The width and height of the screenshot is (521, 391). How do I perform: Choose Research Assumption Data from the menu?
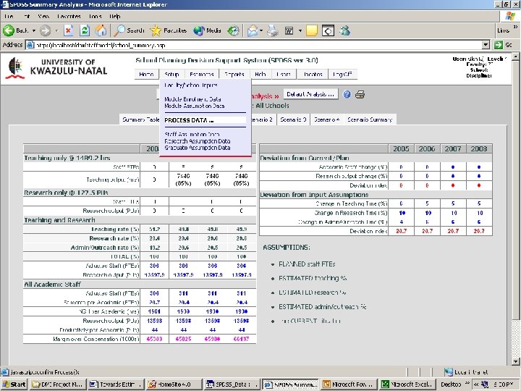coord(198,141)
